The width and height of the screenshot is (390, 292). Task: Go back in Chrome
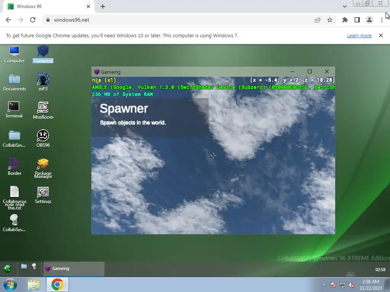[x=8, y=20]
